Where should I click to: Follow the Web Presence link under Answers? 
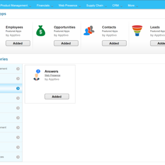(53, 76)
